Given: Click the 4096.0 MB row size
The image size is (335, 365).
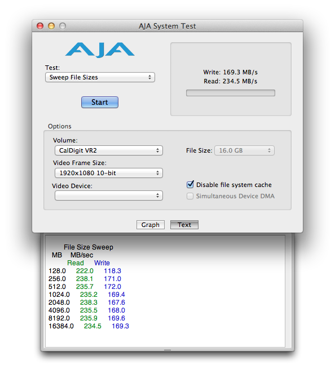Looking at the screenshot, I should point(59,310).
